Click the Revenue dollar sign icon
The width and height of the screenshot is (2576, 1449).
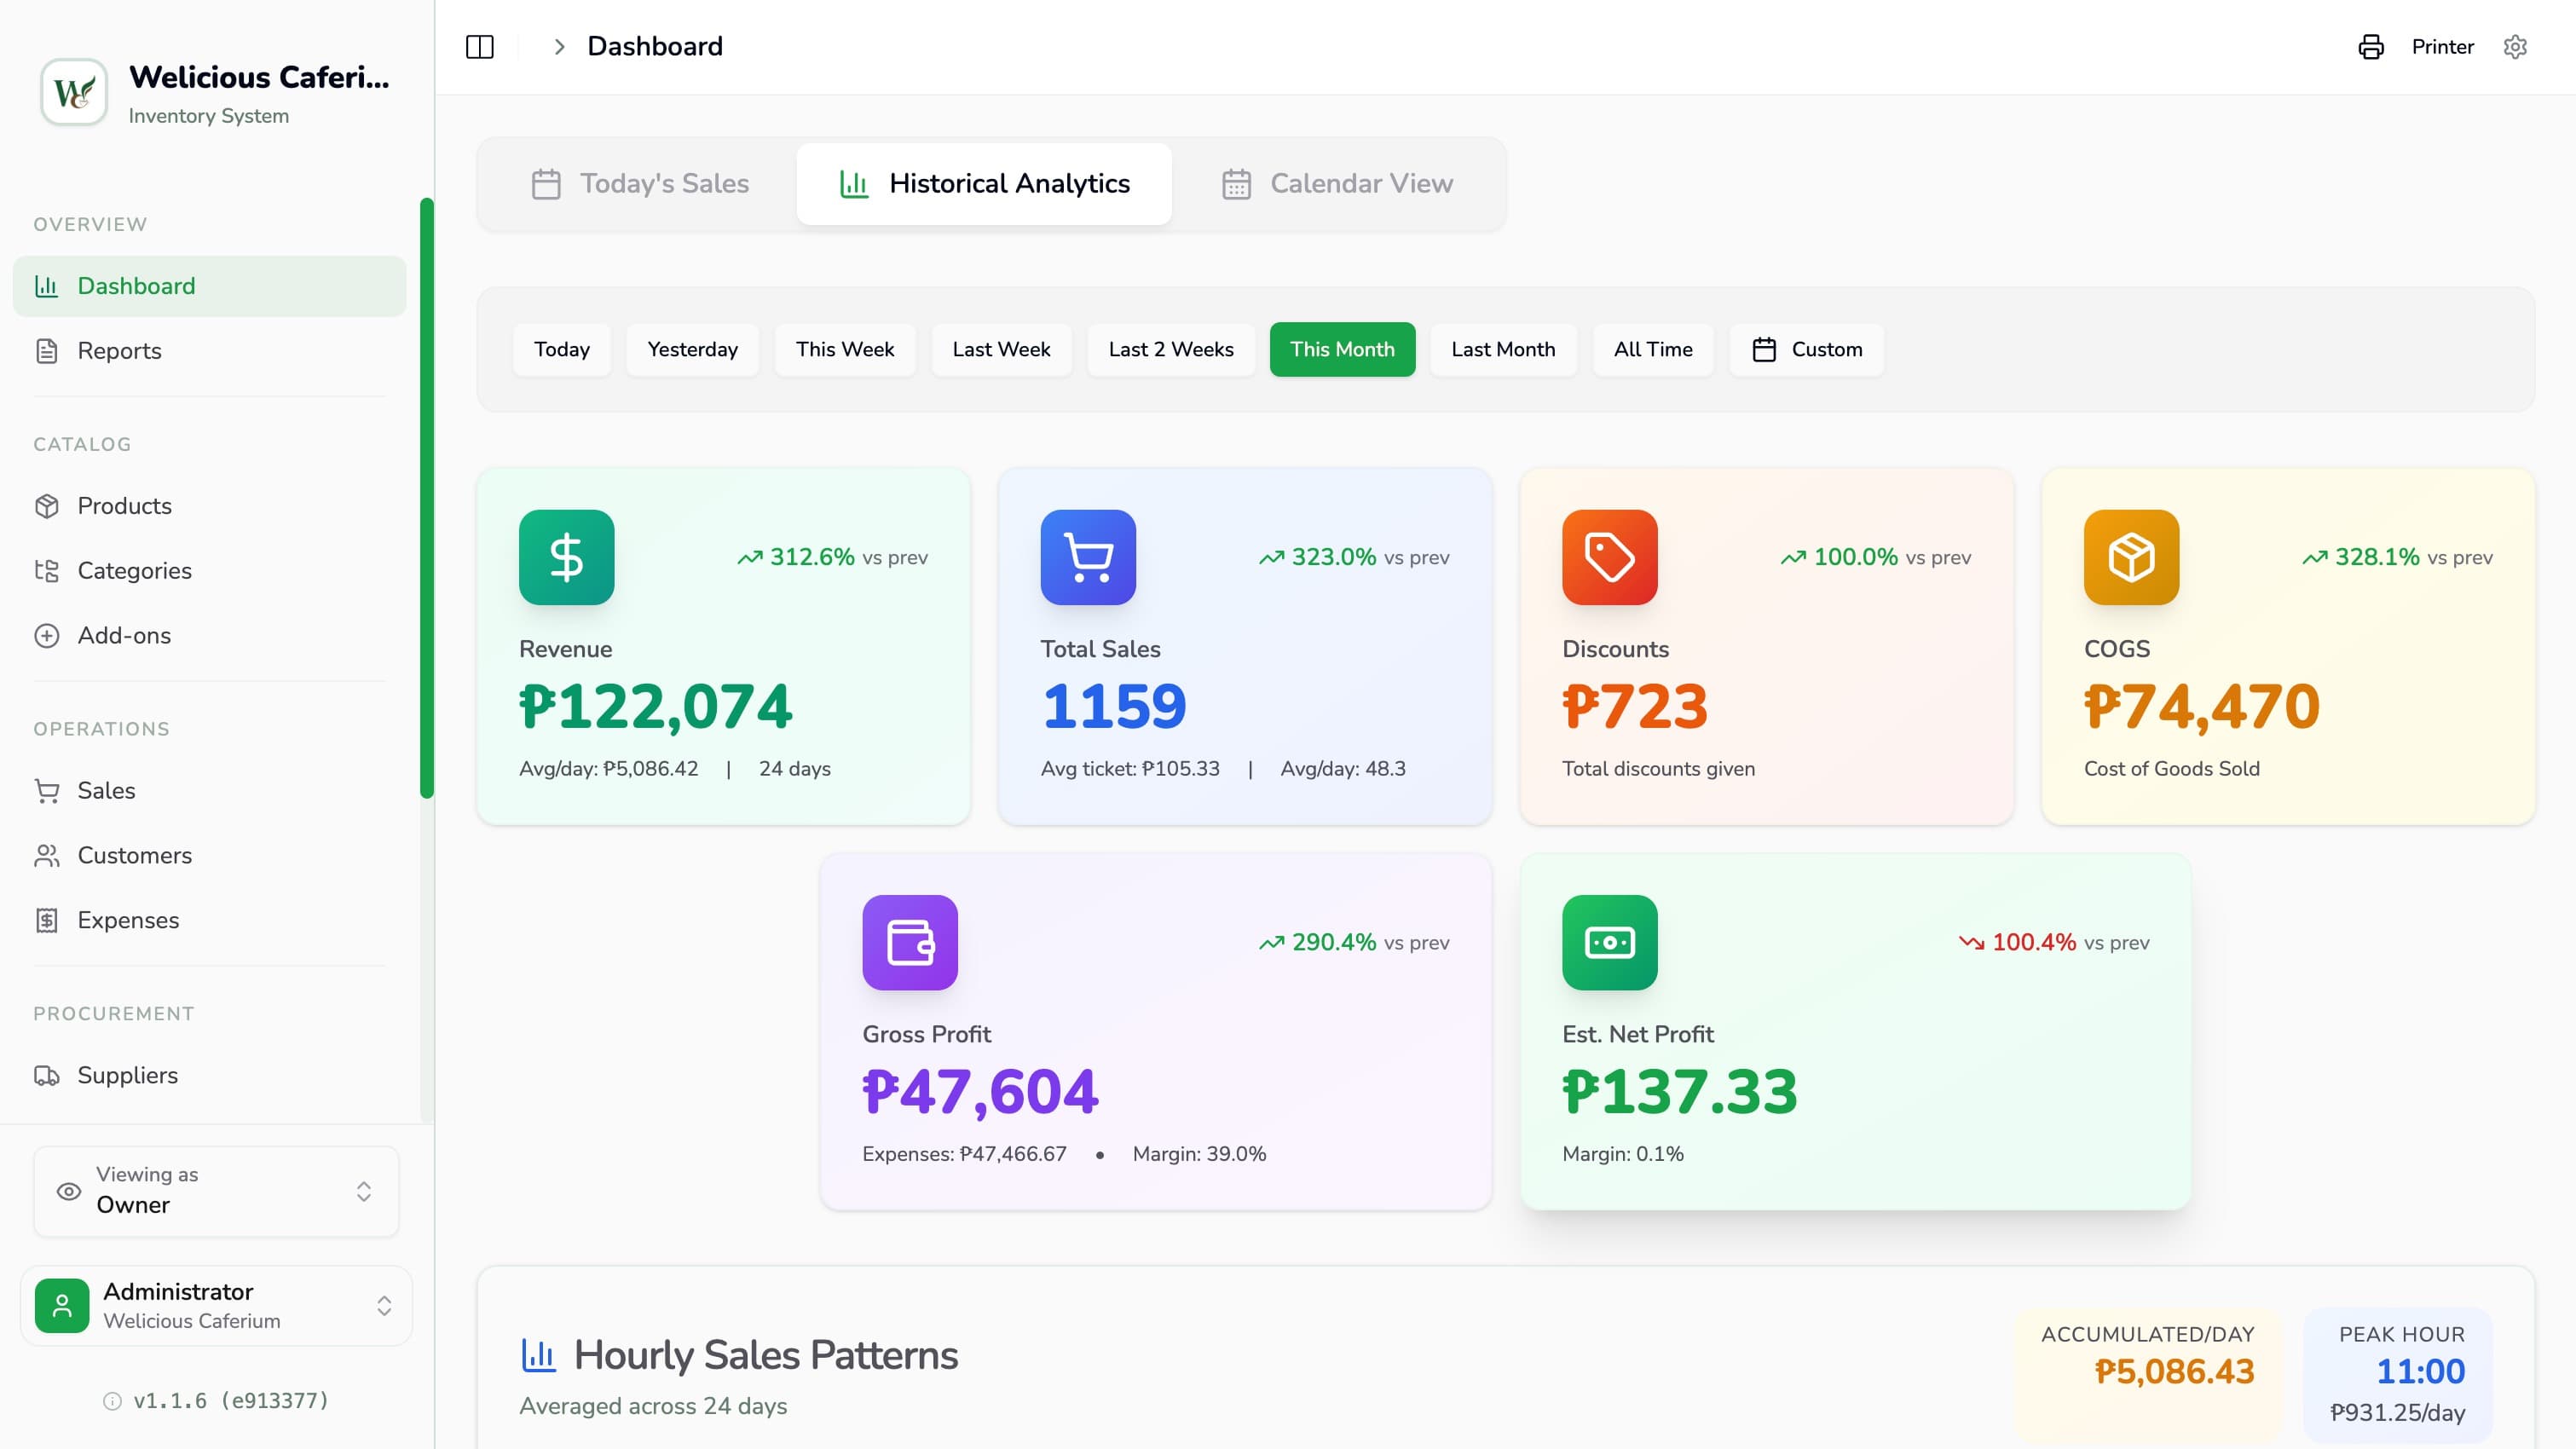pyautogui.click(x=566, y=557)
